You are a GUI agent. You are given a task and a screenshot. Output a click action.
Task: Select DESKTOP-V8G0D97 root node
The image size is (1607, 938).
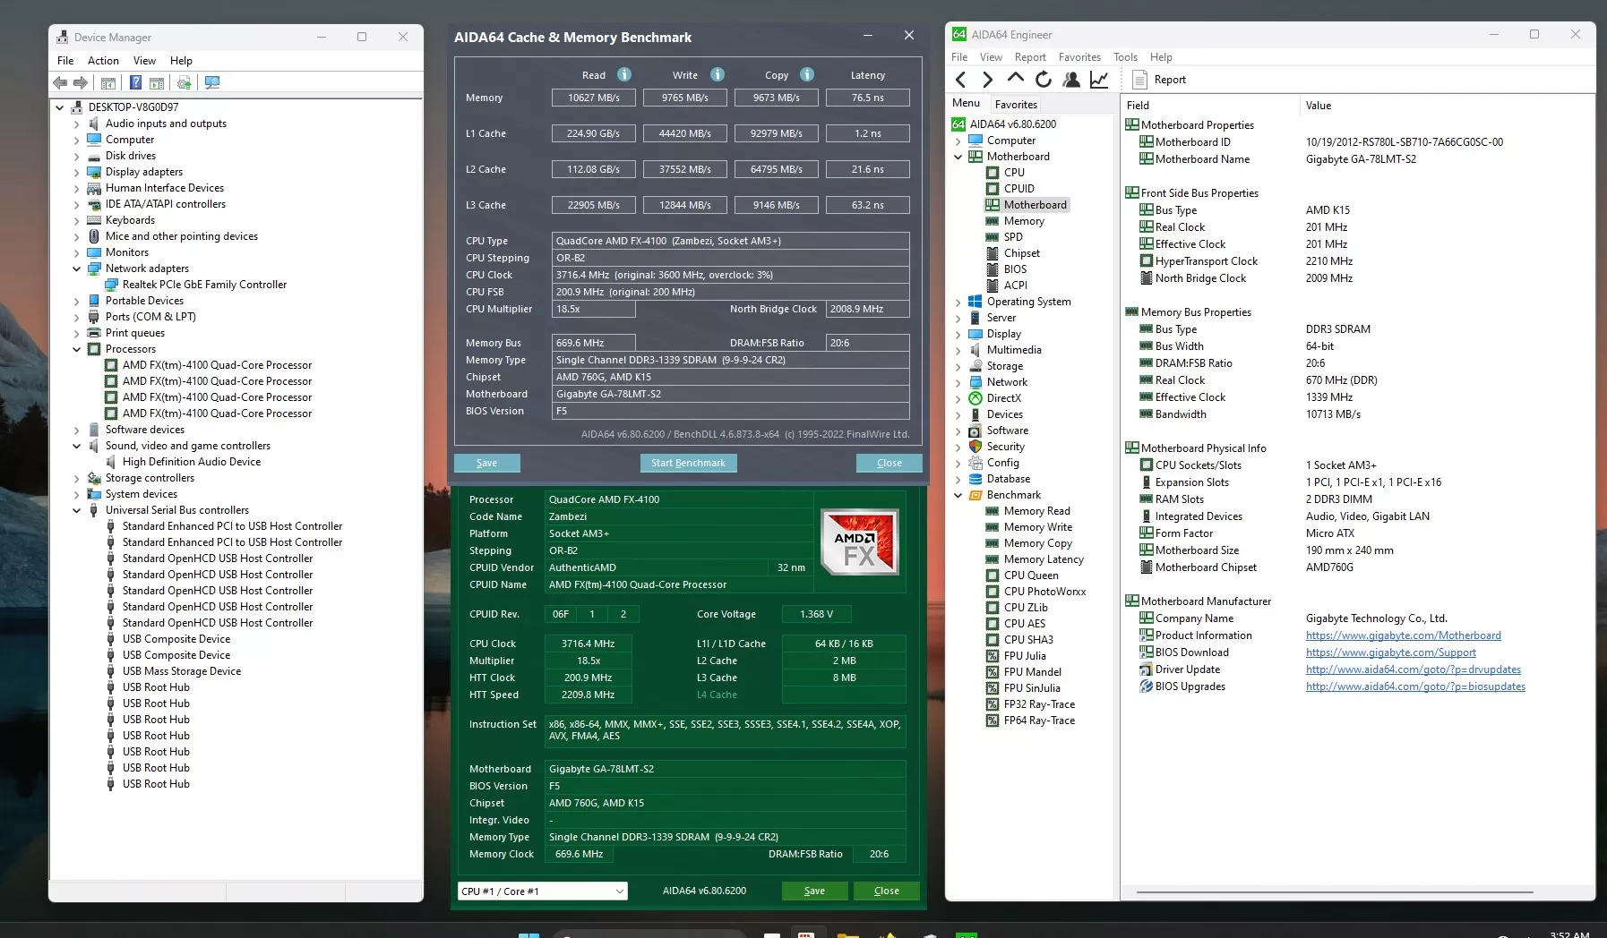[x=133, y=107]
